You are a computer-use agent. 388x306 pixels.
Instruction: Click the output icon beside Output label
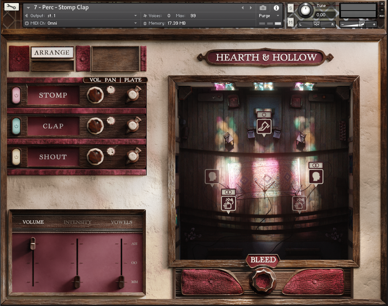[x=27, y=15]
